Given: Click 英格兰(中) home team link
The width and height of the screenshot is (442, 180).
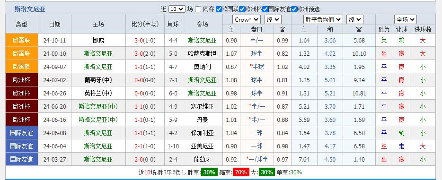Looking at the screenshot, I should [98, 93].
